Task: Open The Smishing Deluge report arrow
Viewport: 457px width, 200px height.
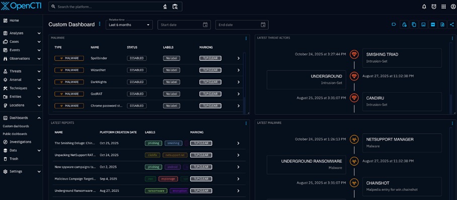Action: tap(238, 143)
